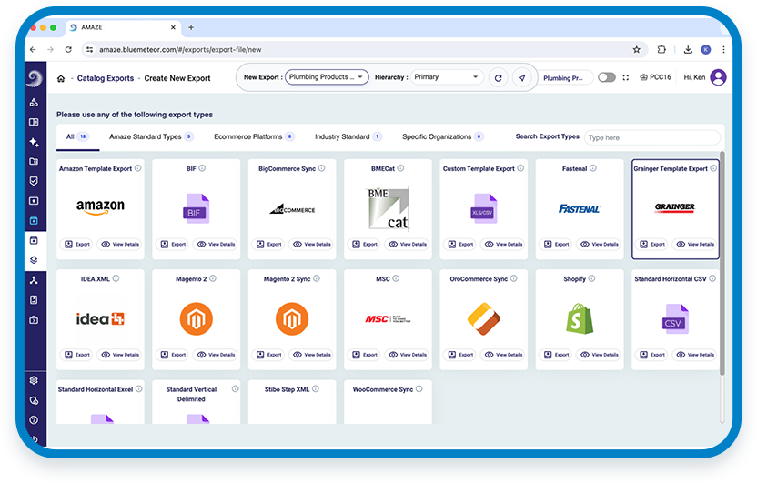Click Export on Custom Template Export card
Screen dimensions: 757x483
point(460,244)
